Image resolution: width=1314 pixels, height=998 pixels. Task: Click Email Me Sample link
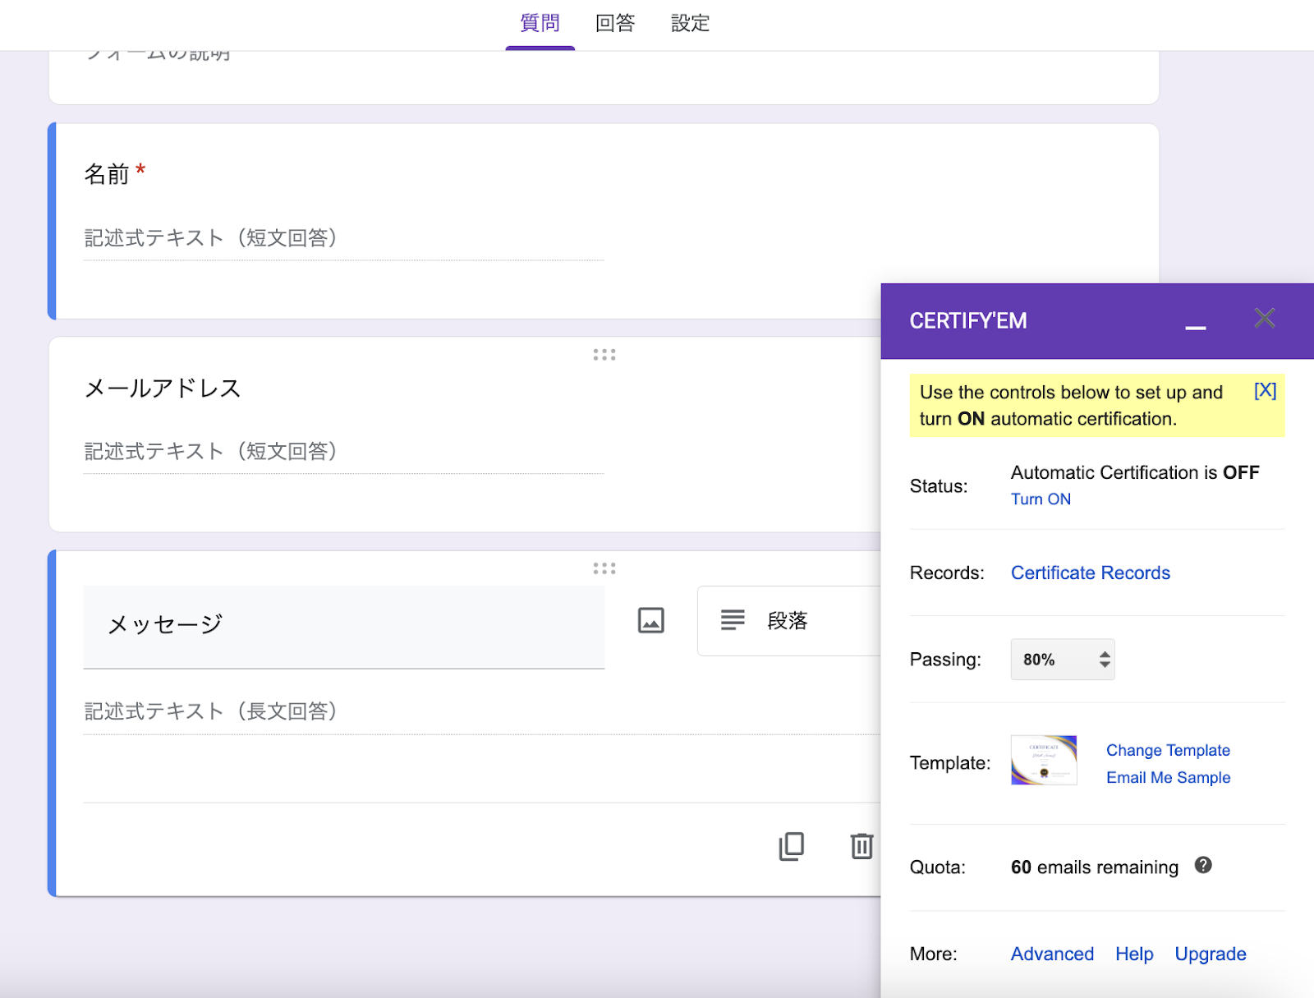click(1168, 778)
